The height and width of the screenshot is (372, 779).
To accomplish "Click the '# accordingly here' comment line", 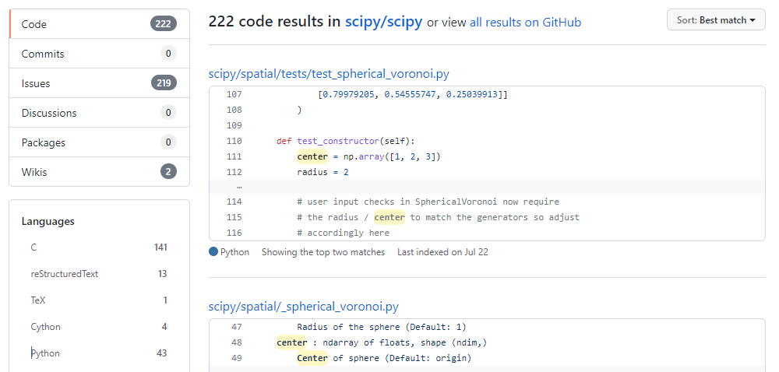I will click(x=344, y=233).
